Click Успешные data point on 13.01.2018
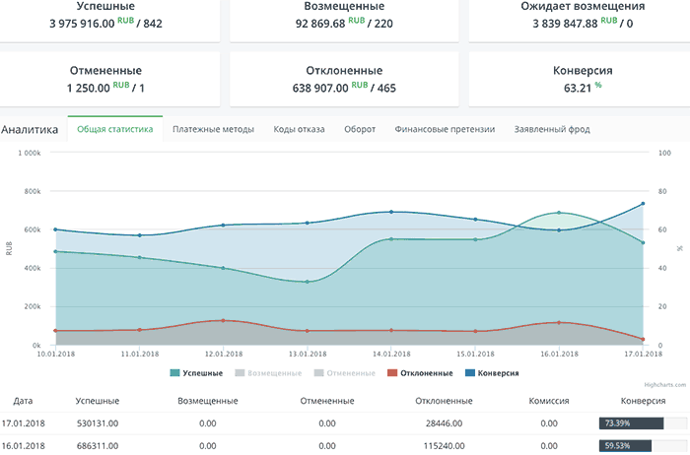This screenshot has width=690, height=455. [308, 282]
